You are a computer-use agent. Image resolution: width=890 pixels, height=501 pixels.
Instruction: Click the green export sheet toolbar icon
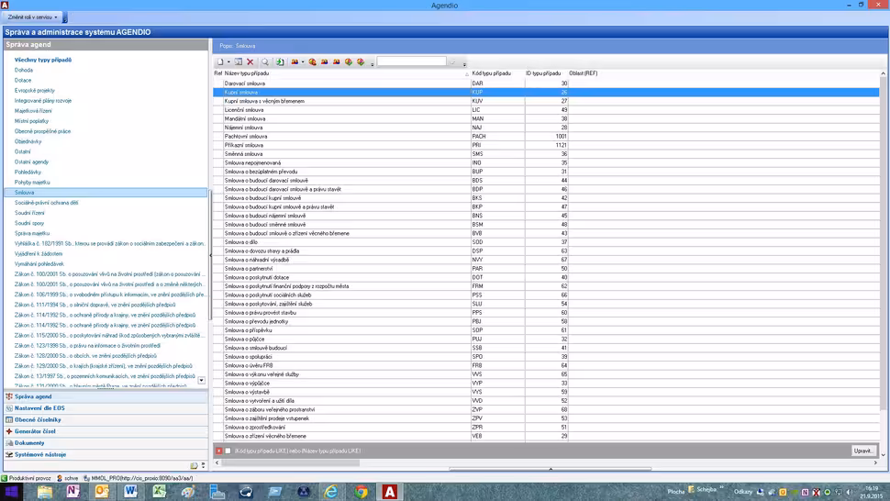[280, 62]
